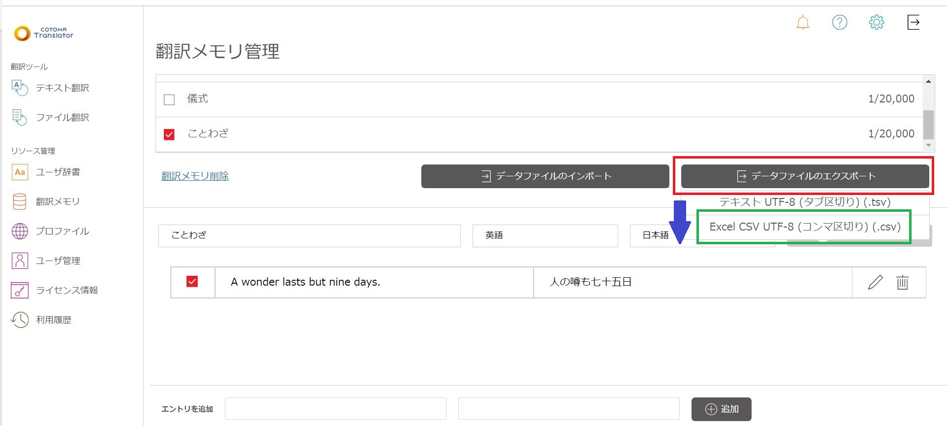
Task: Check the 儀式 memory checkbox
Action: point(169,99)
